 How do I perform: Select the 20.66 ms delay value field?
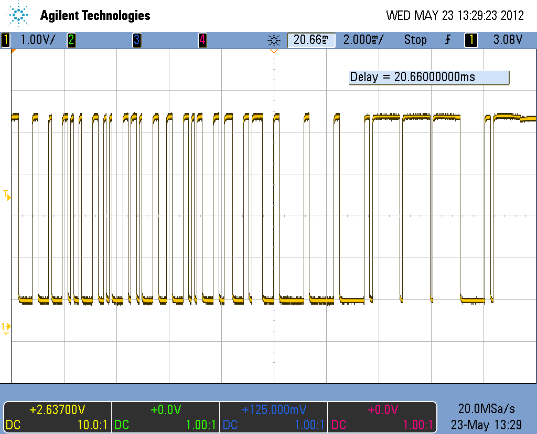311,40
